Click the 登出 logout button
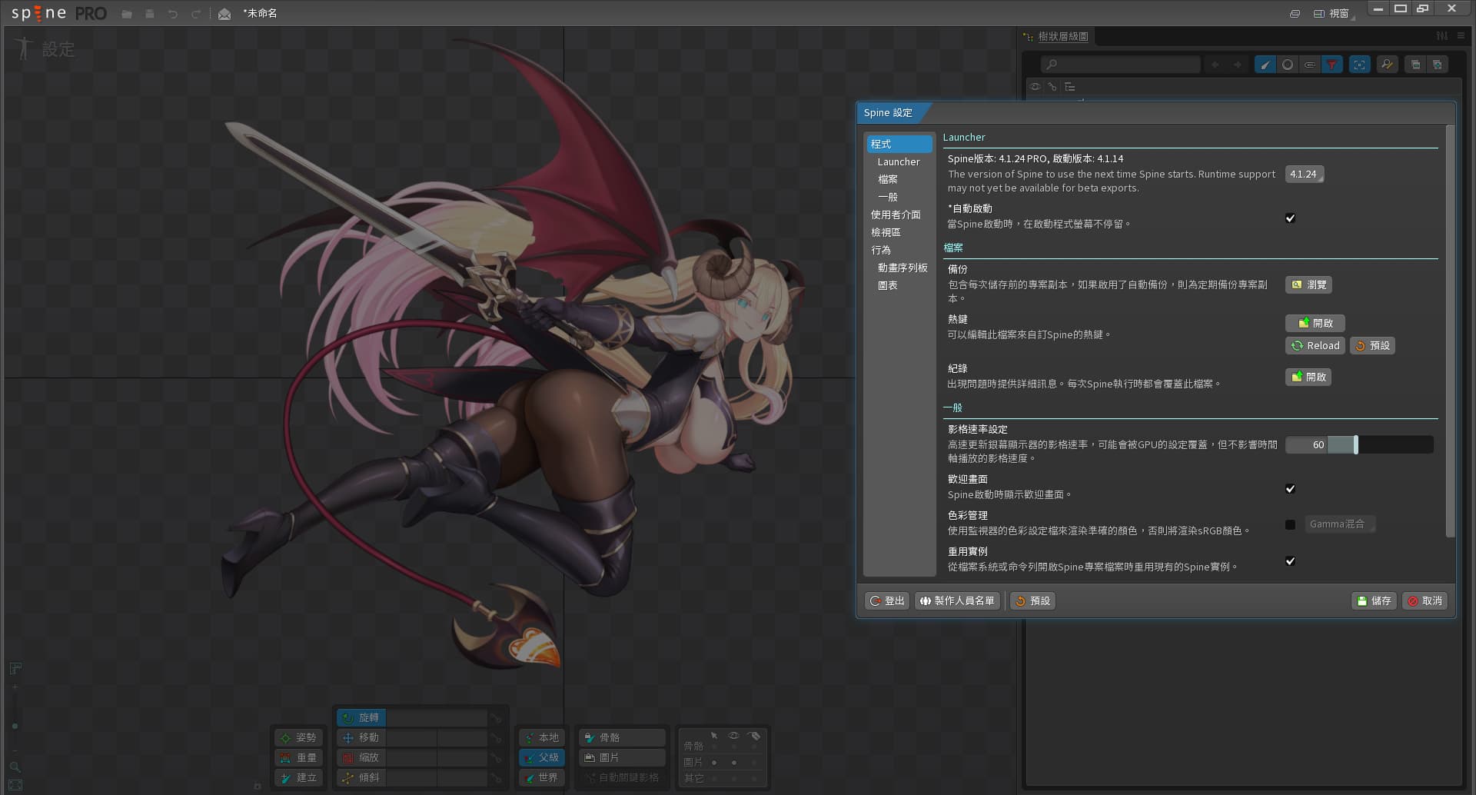This screenshot has height=795, width=1476. [887, 600]
